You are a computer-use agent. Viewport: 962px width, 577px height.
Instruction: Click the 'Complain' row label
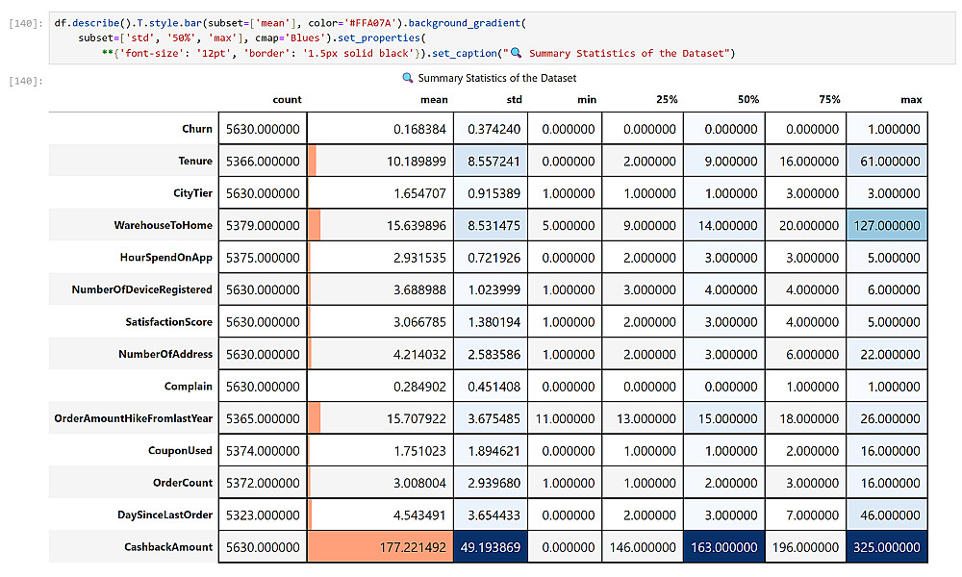(189, 387)
